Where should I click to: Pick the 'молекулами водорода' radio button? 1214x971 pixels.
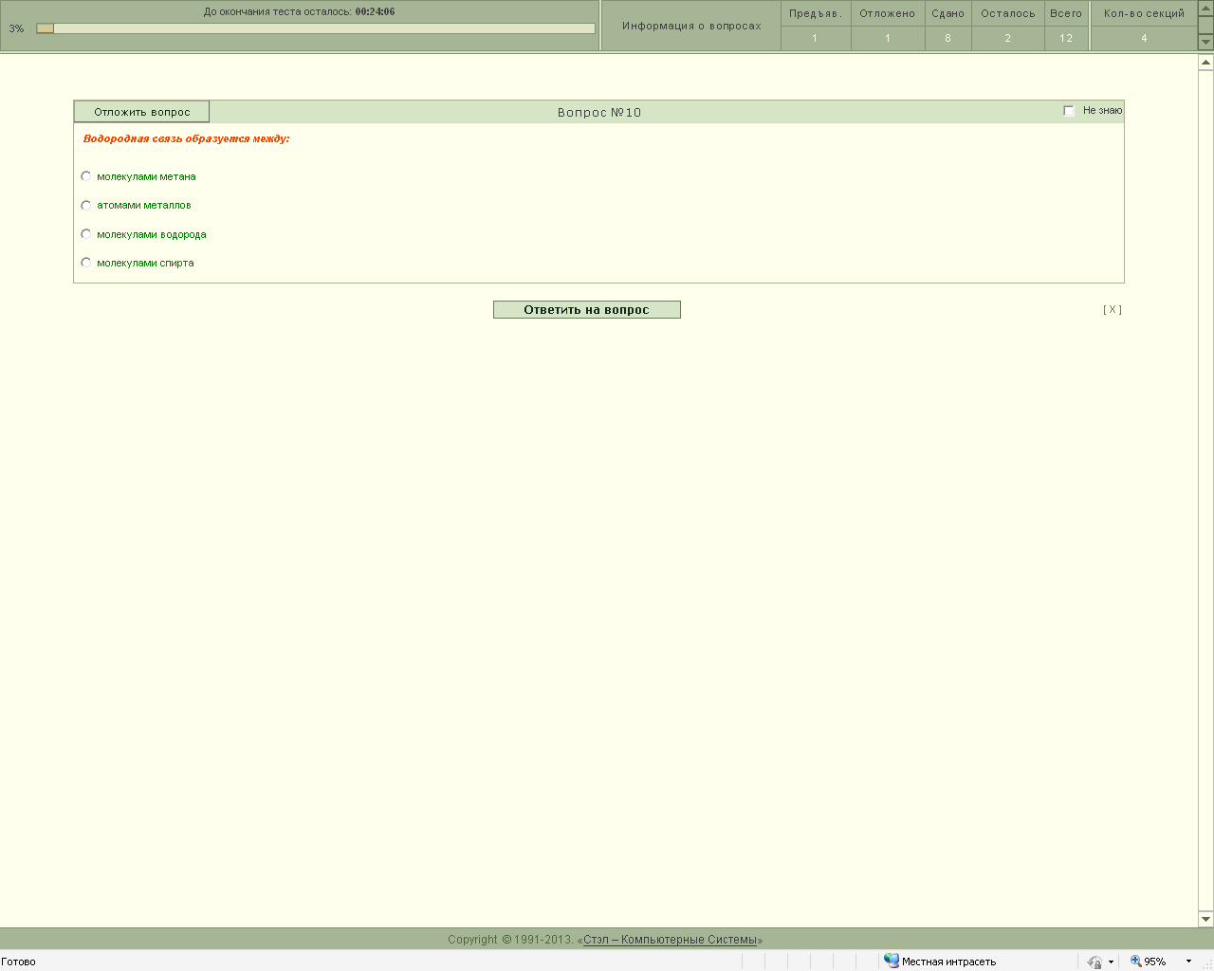86,234
